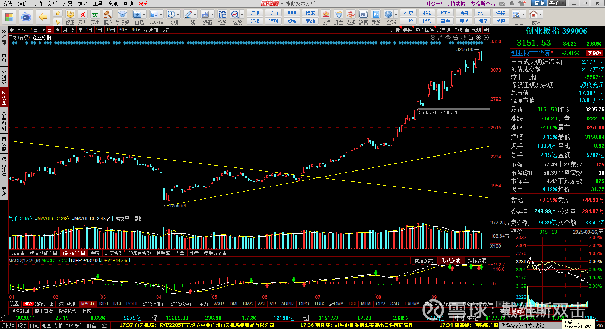Open chart settings gear icon
The height and width of the screenshot is (330, 605).
[x=433, y=37]
